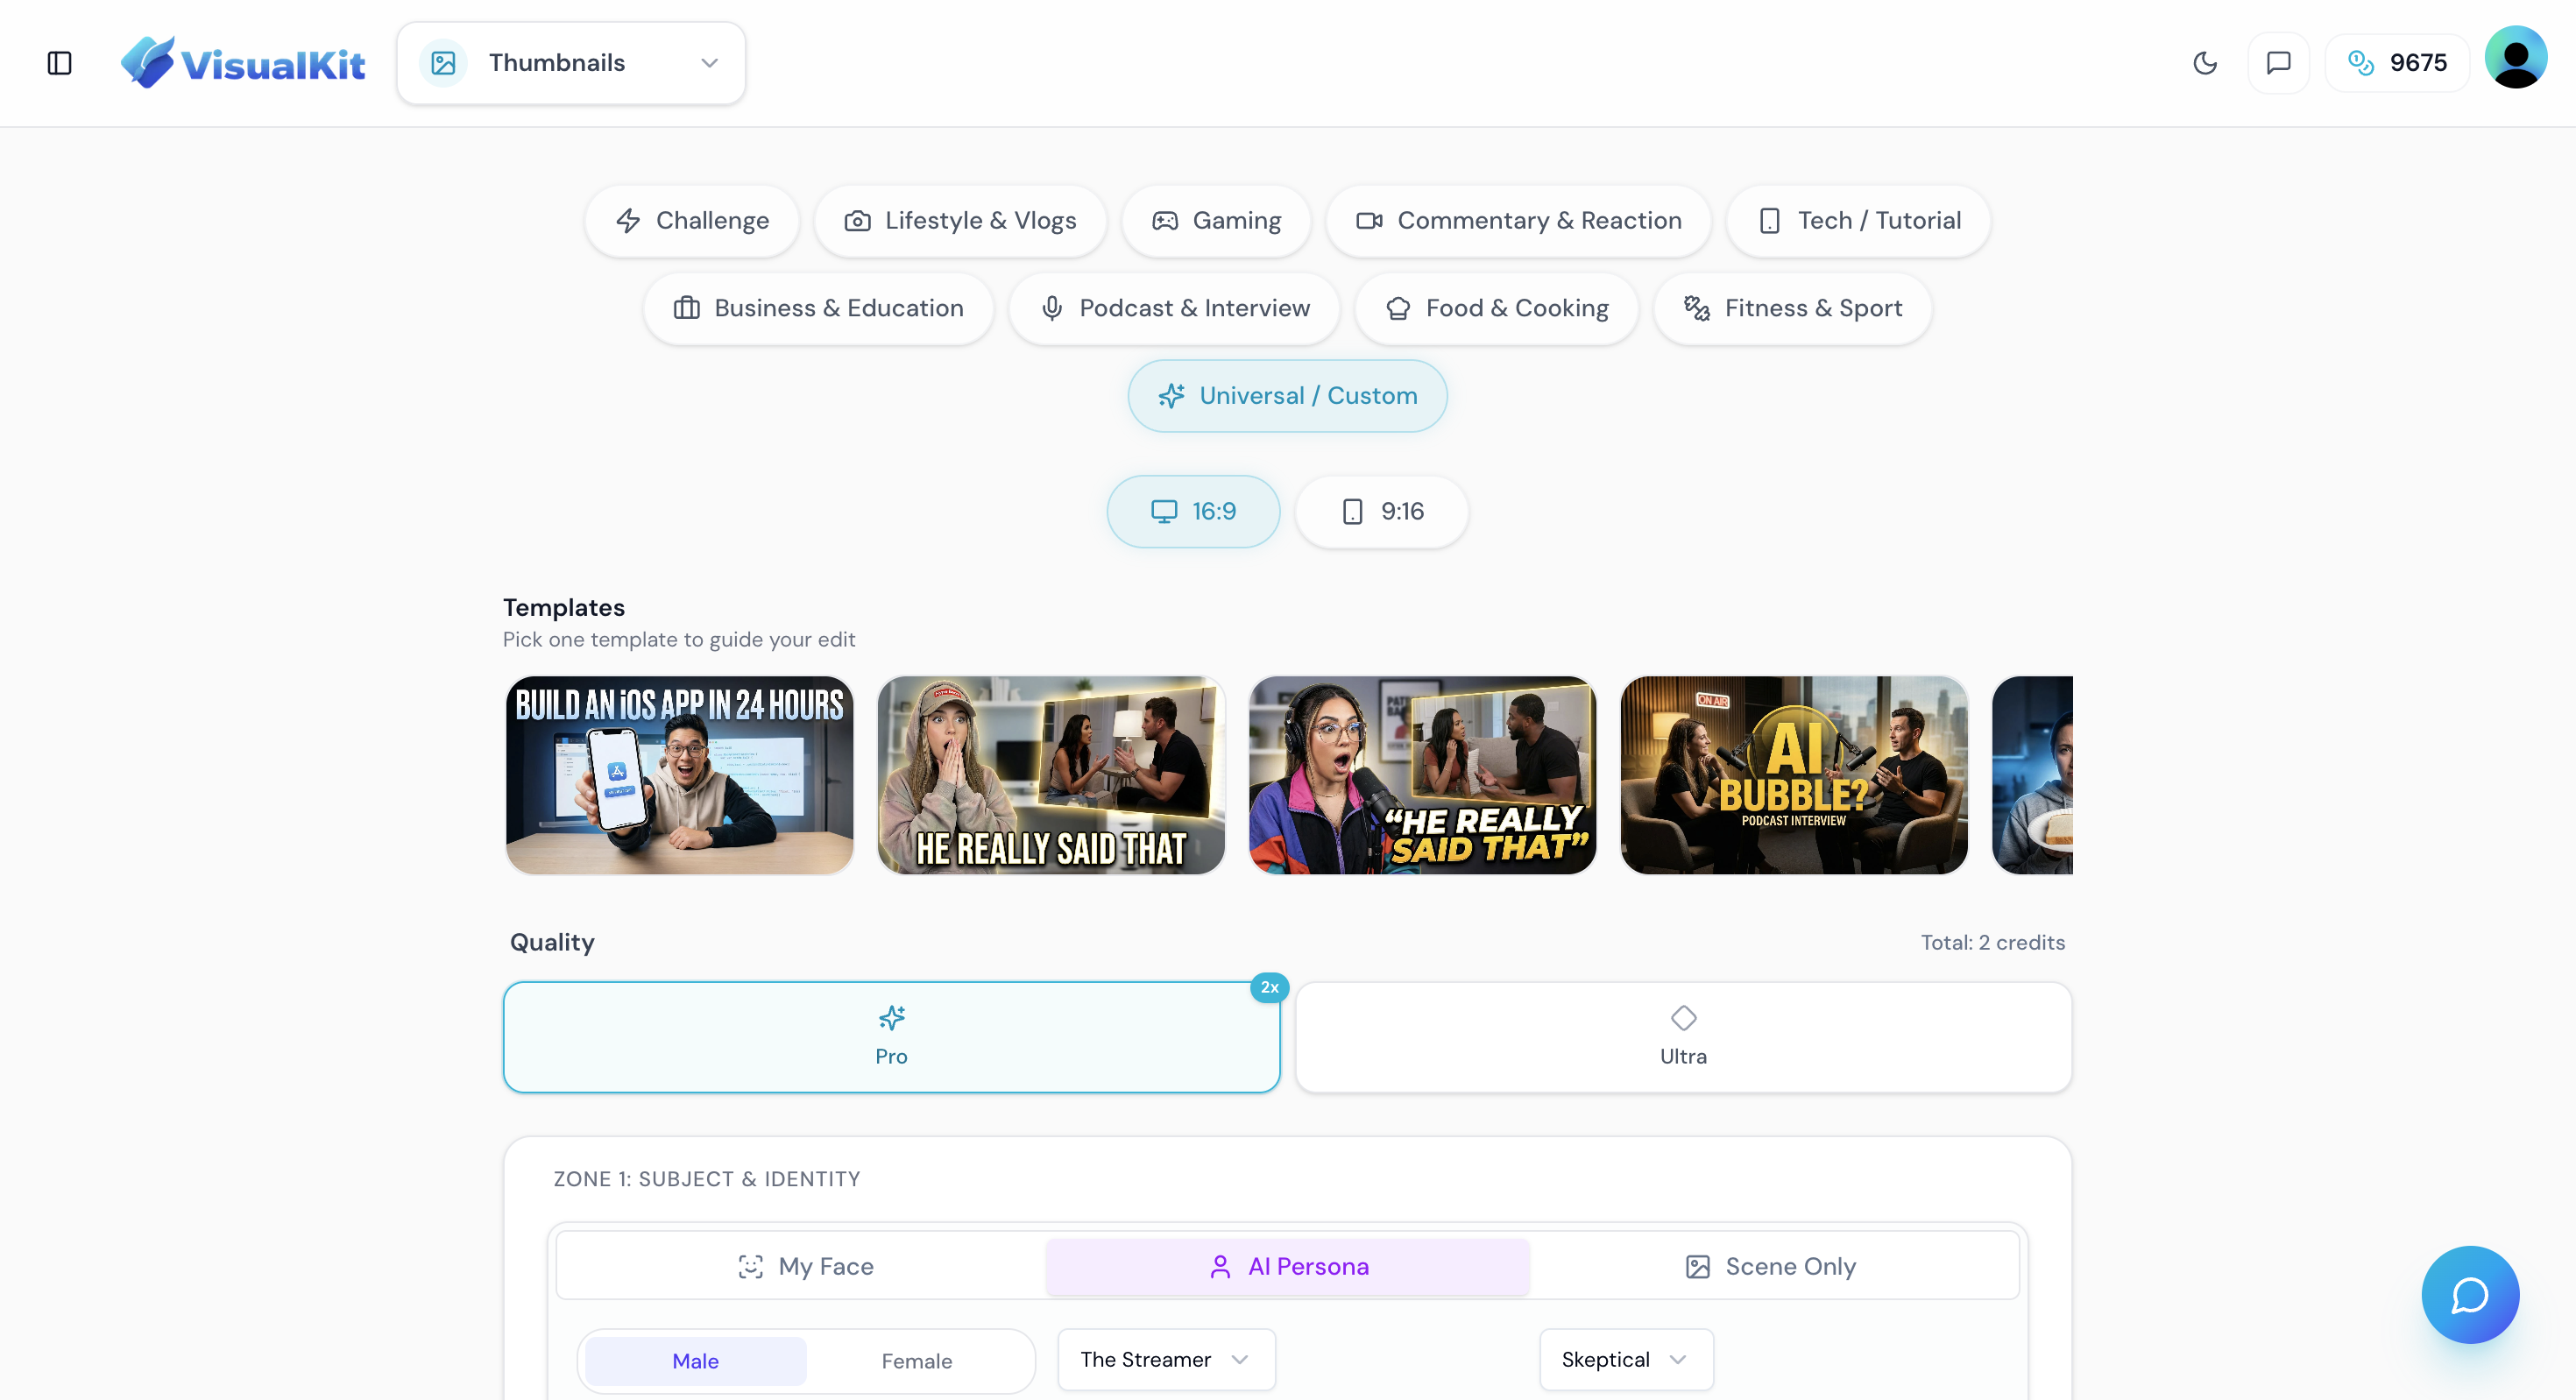Select the Pro quality option with 2x badge

pos(890,1036)
